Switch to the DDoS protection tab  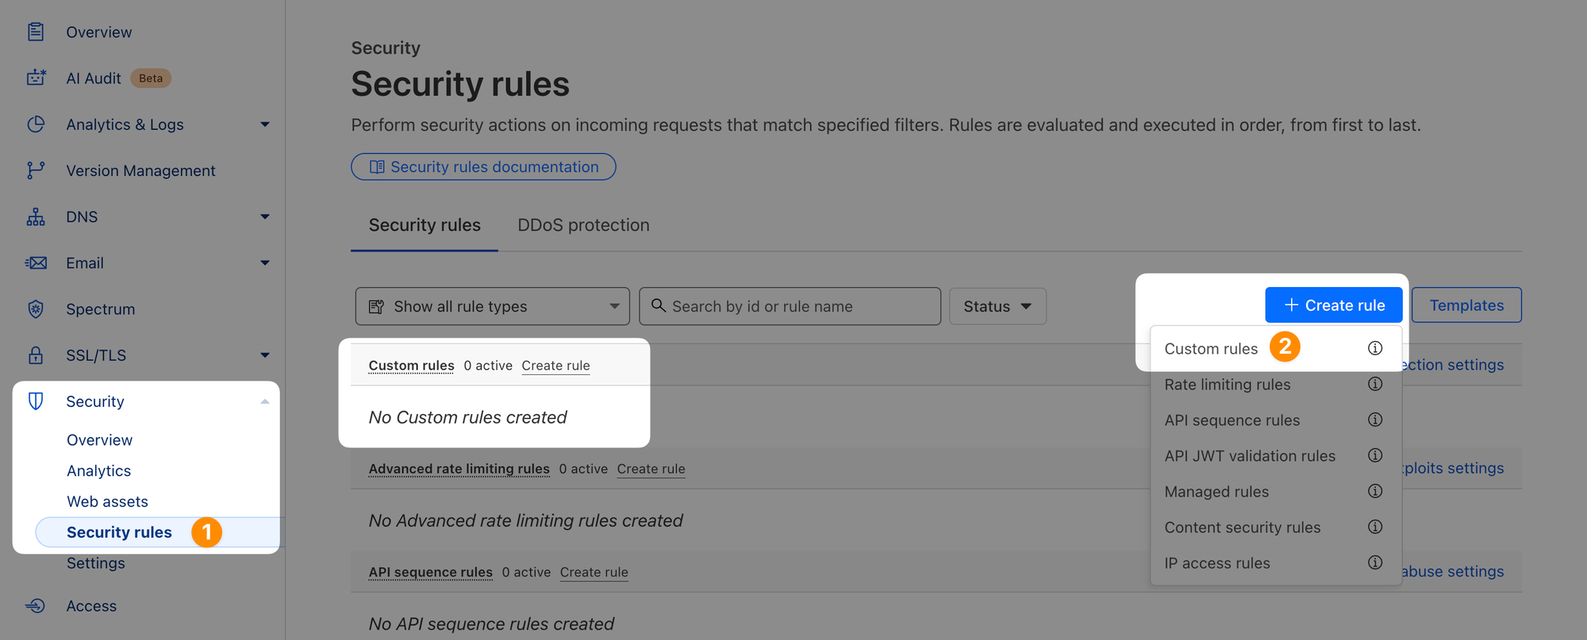[x=583, y=225]
